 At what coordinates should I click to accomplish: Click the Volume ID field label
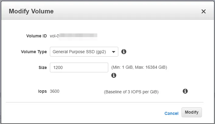coord(36,36)
